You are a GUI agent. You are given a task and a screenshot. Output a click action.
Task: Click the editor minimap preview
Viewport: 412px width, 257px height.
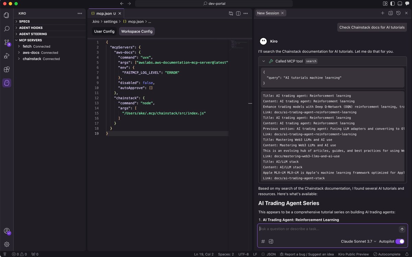point(239,44)
